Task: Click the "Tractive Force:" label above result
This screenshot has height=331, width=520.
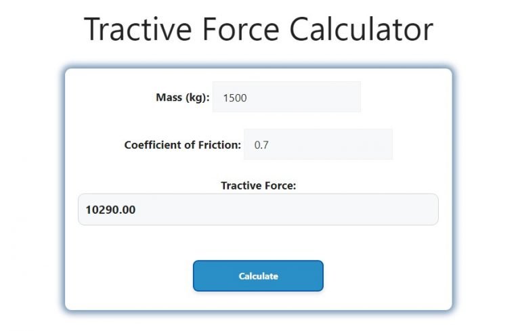Action: point(258,185)
